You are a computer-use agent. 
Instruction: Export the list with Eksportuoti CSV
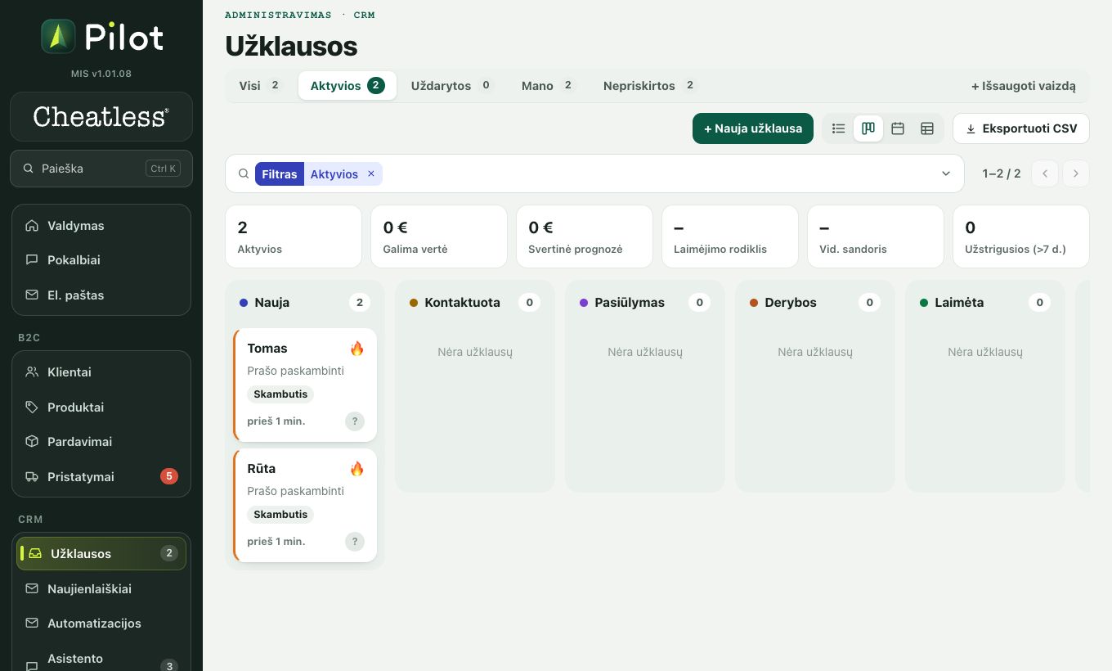click(1021, 128)
